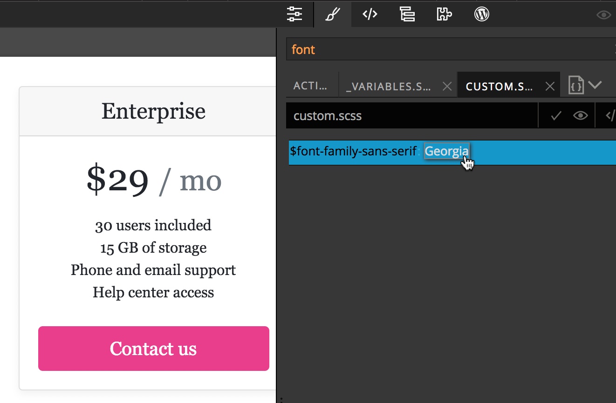Viewport: 616px width, 403px height.
Task: Click the Enterprise card heading
Action: [153, 111]
